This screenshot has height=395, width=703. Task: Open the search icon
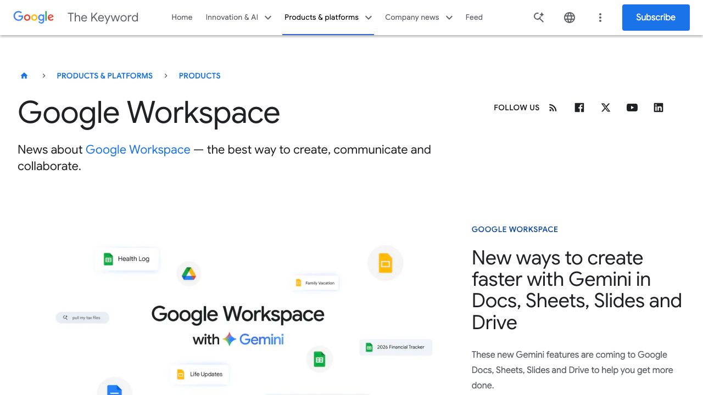pyautogui.click(x=539, y=17)
